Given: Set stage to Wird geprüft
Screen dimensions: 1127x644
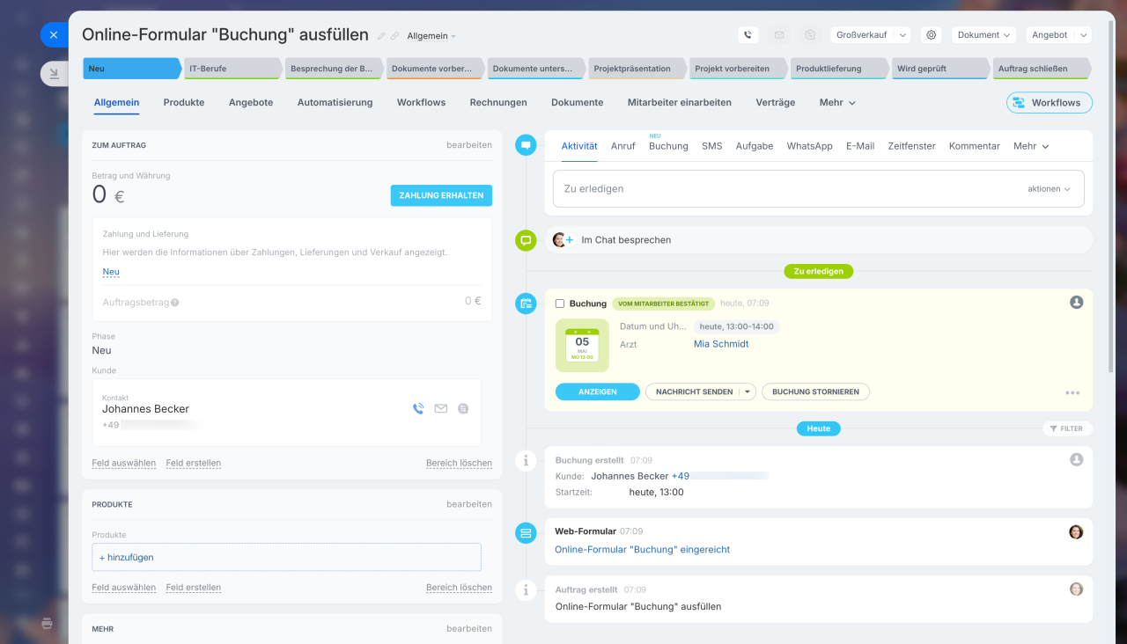Looking at the screenshot, I should click(x=941, y=69).
